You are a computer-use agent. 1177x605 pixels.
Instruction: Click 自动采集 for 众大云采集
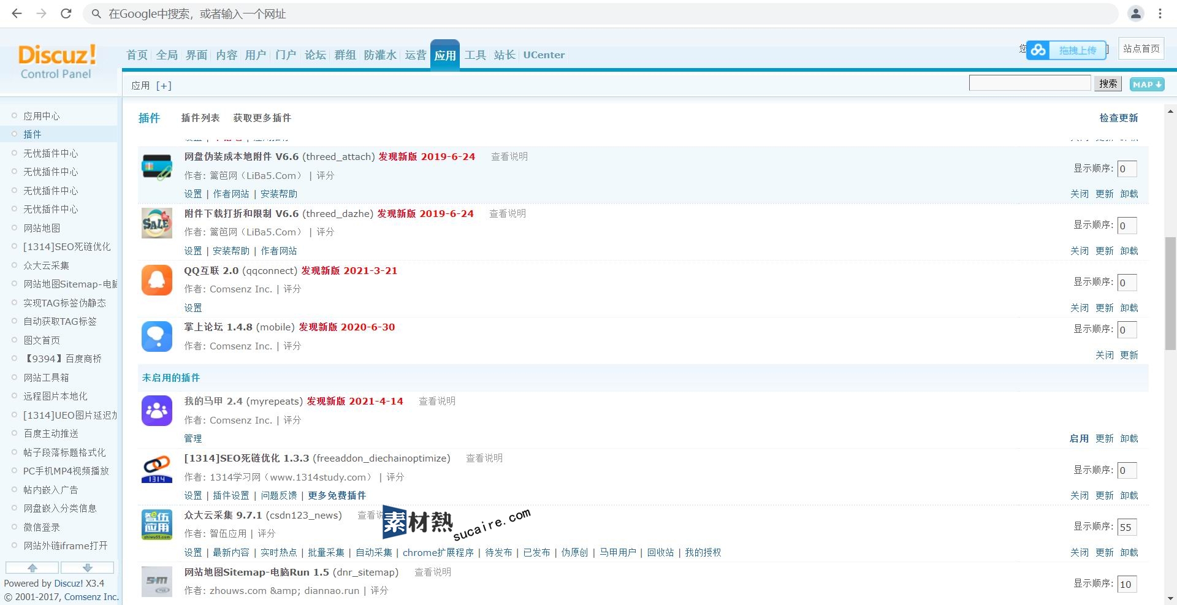coord(374,552)
